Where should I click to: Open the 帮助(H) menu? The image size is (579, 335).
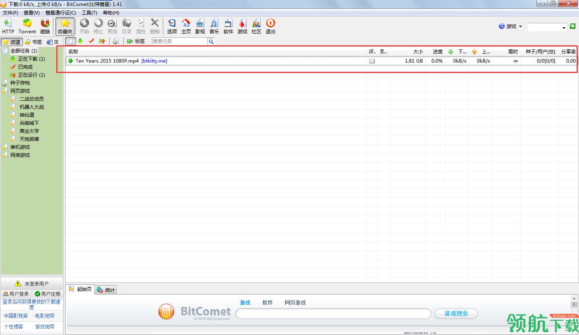(x=111, y=13)
